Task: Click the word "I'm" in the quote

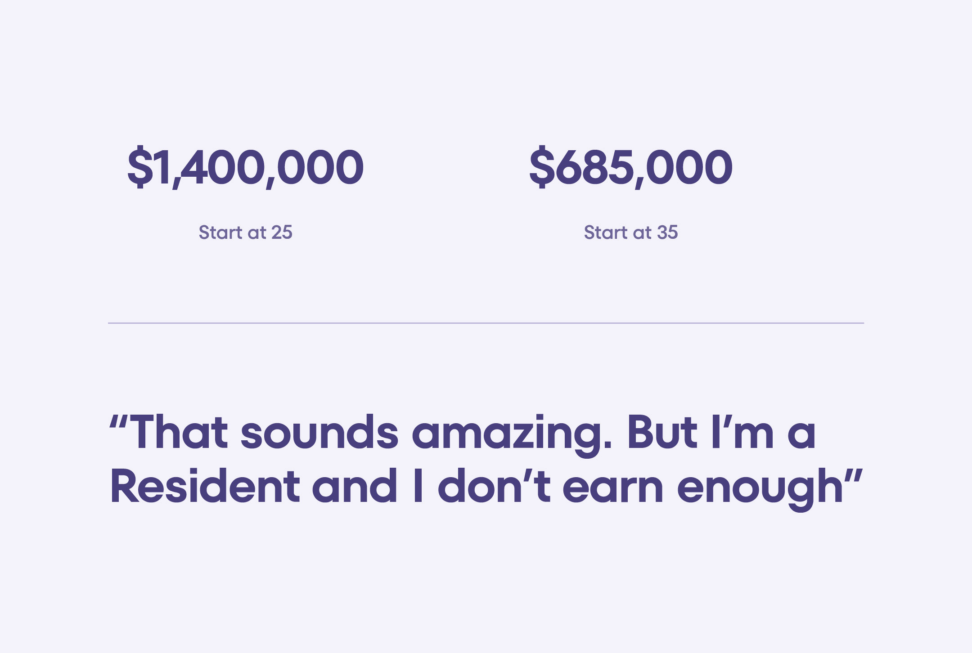Action: [x=742, y=432]
